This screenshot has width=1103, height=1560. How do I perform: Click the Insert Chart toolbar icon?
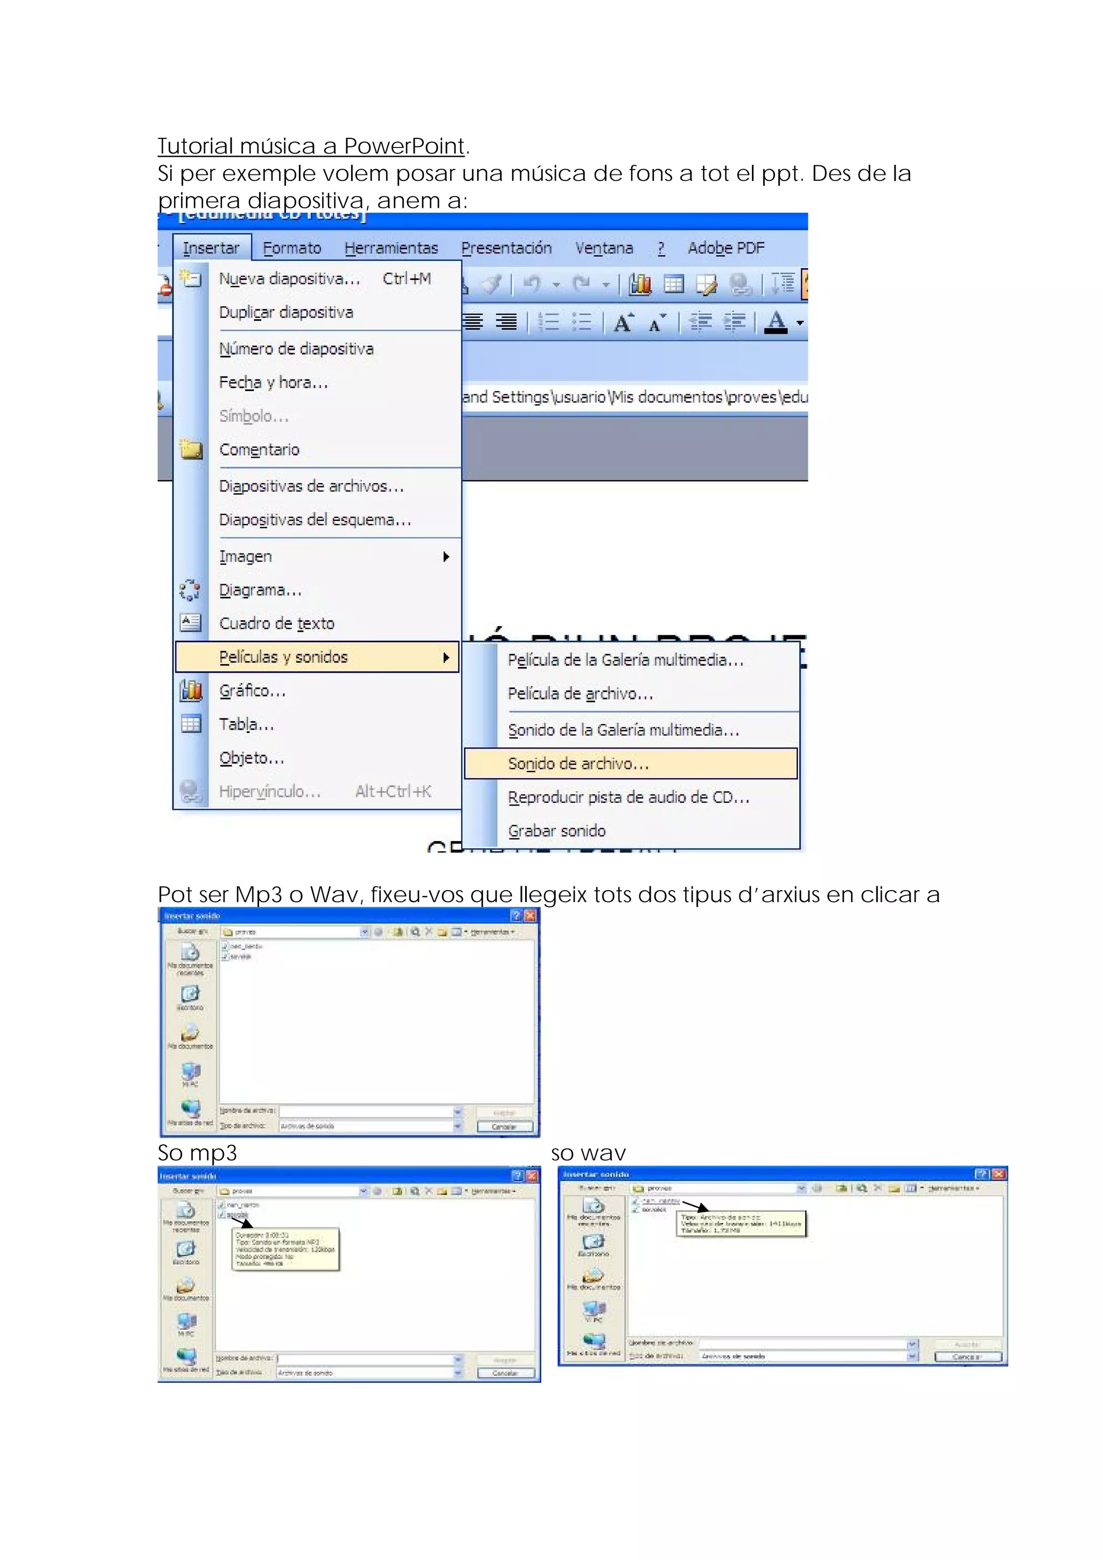(x=639, y=285)
